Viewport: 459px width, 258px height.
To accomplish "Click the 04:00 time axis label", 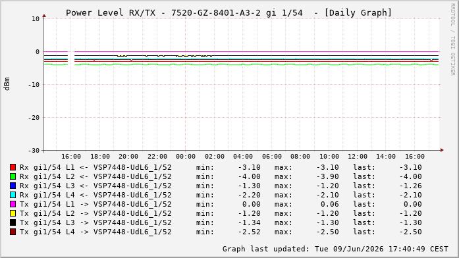I will [243, 157].
